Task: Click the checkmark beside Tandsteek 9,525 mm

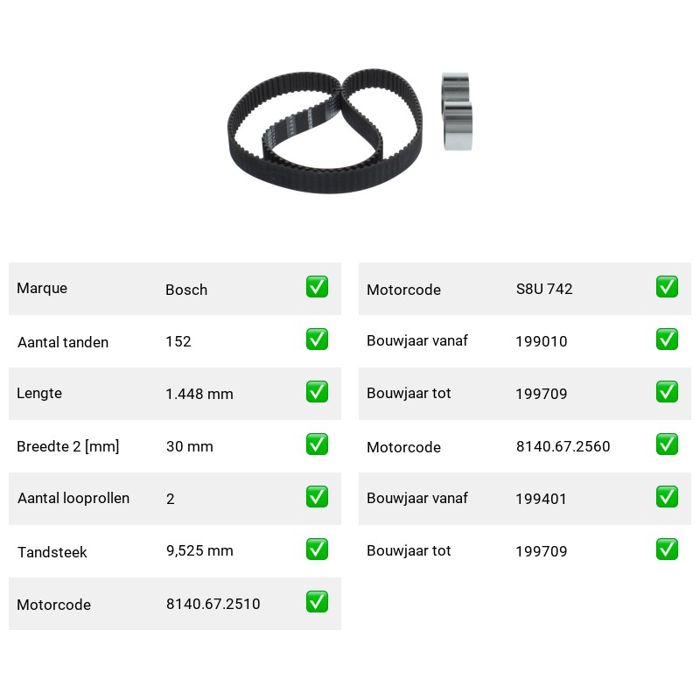Action: tap(317, 549)
